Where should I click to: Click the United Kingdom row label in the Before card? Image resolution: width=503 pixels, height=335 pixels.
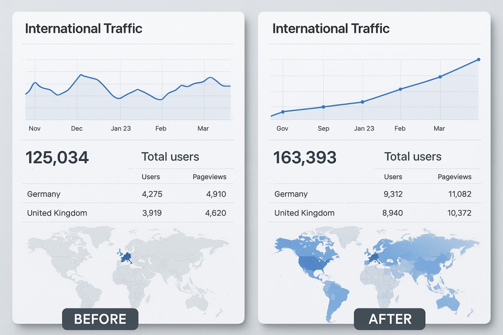pos(57,213)
